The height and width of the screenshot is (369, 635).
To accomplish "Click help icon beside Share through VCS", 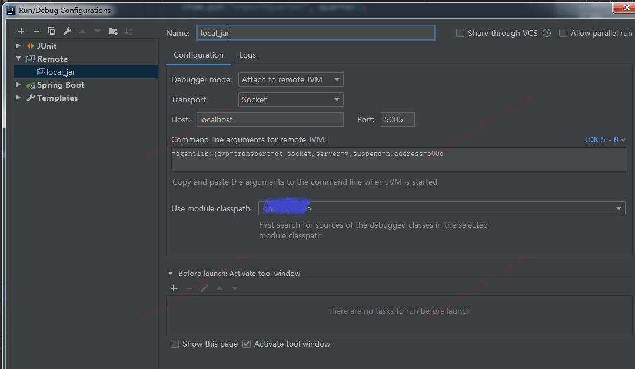I will point(547,34).
